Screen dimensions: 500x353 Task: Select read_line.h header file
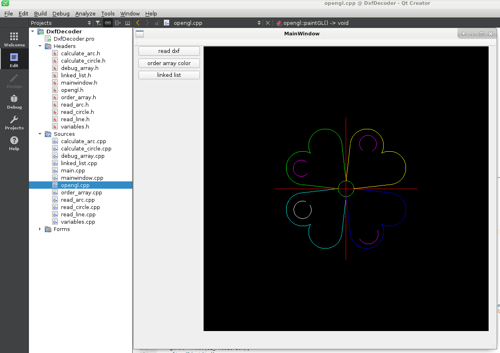(75, 119)
